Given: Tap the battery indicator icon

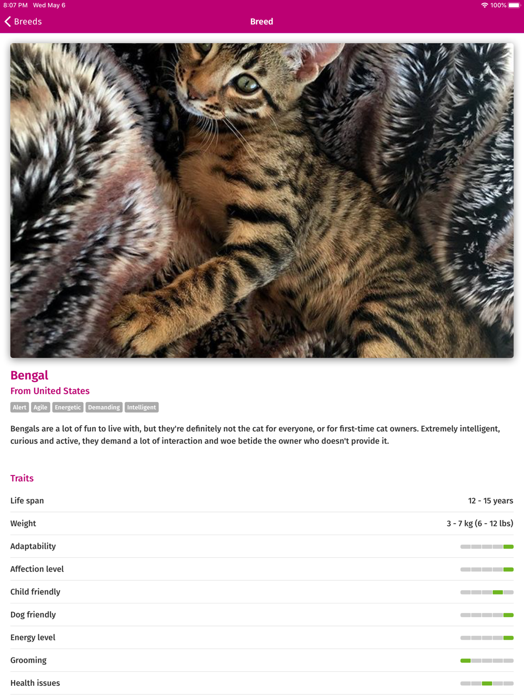Looking at the screenshot, I should pos(514,5).
